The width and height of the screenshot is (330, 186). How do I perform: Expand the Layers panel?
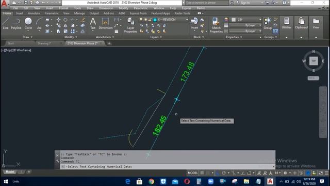156,37
